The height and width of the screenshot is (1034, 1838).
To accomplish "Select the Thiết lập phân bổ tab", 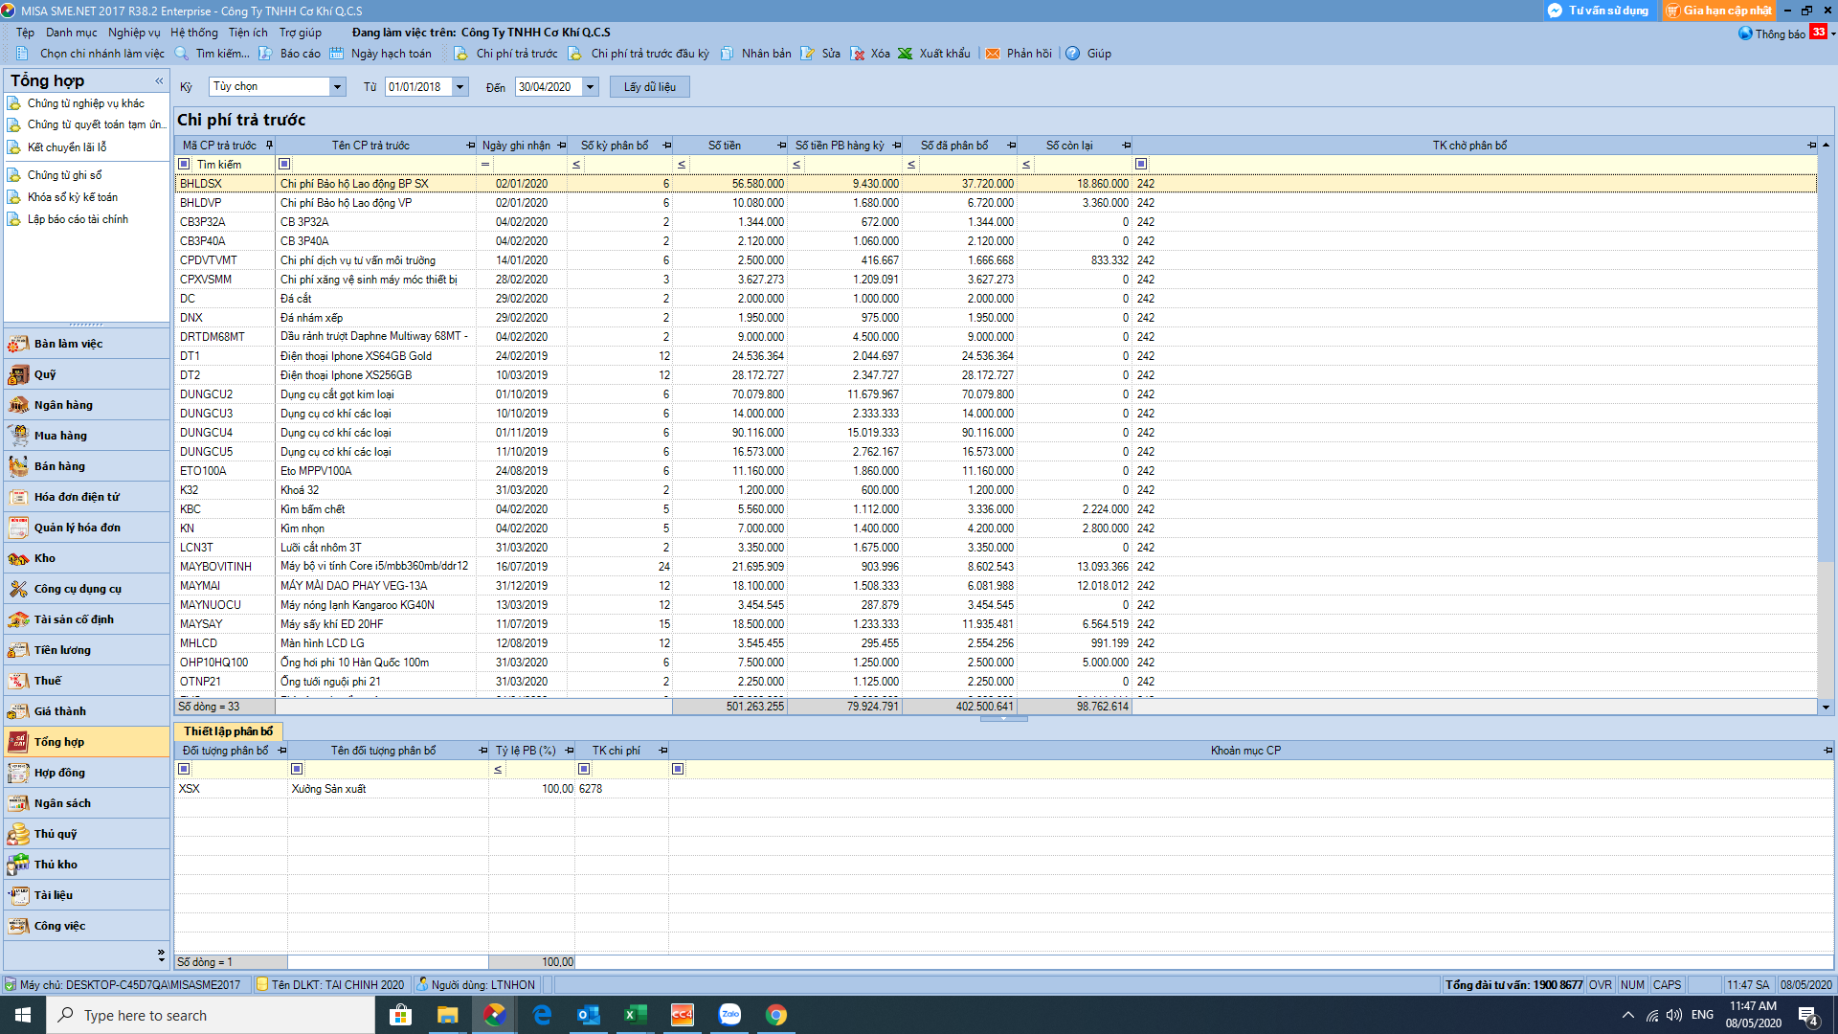I will click(x=229, y=731).
